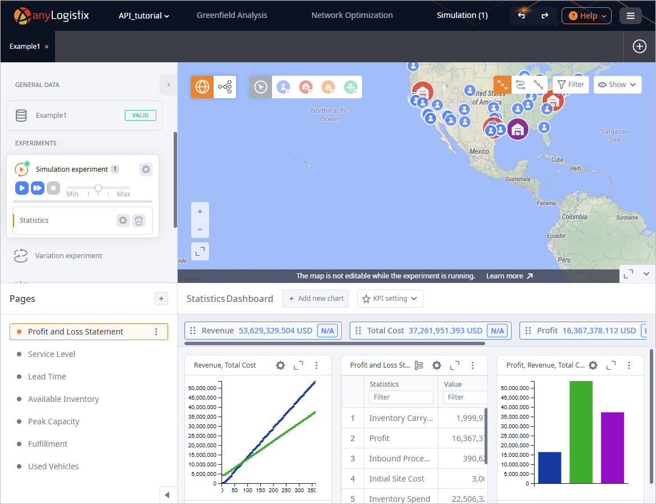
Task: Choose the add customer tool
Action: (283, 87)
